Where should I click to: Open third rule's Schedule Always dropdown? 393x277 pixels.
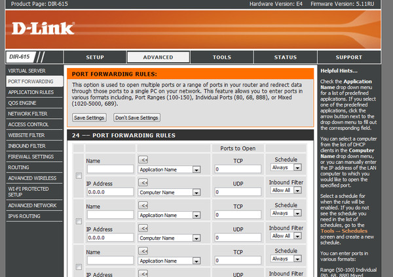(x=286, y=259)
